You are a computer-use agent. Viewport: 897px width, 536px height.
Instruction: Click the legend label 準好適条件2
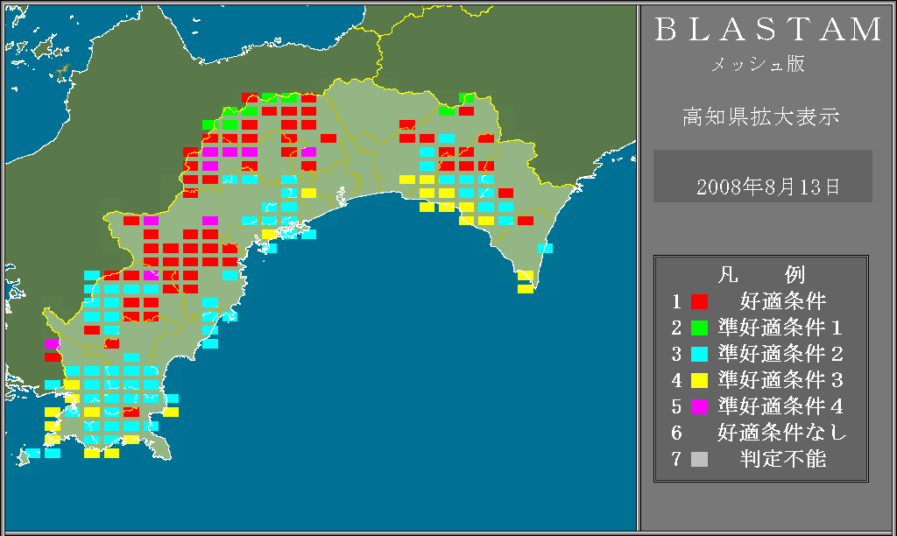point(780,354)
